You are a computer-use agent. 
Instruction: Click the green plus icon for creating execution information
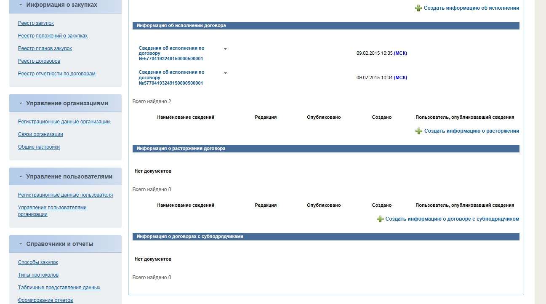pos(418,8)
